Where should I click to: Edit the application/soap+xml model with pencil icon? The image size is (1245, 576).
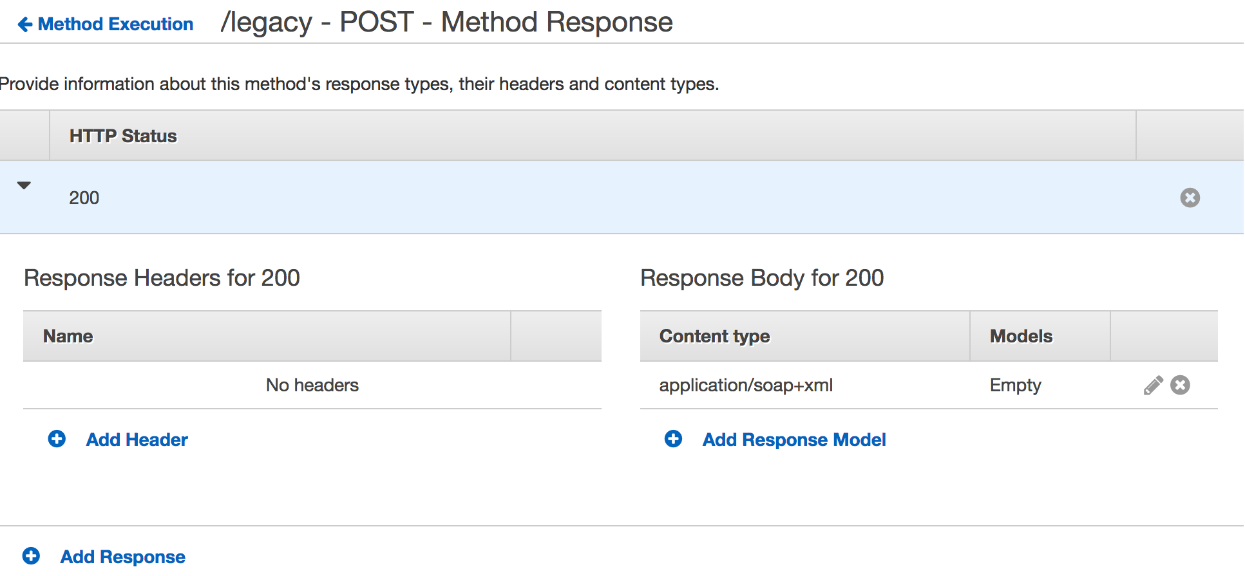(1153, 385)
